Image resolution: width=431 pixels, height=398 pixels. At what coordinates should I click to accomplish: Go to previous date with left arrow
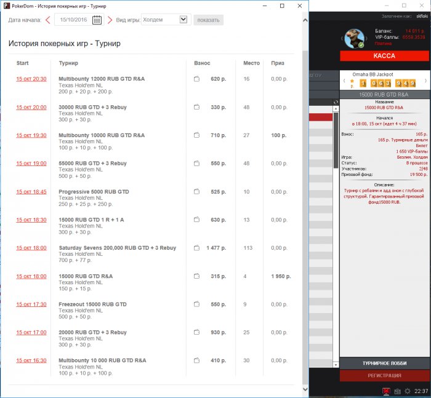point(48,20)
